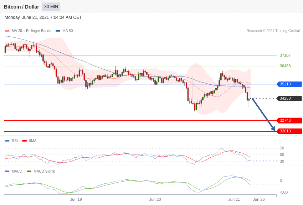Open the Research © 2021 Trading Central link
This screenshot has width=303, height=205.
pos(273,31)
